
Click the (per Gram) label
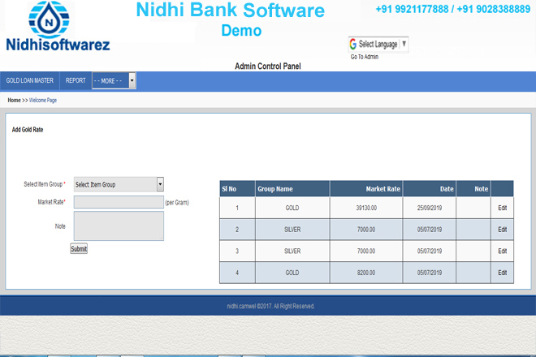pyautogui.click(x=177, y=202)
